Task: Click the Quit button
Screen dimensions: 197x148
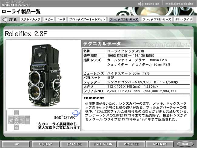Action: click(x=185, y=144)
